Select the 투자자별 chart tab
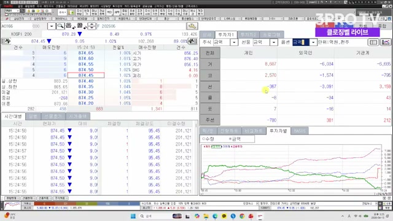The height and width of the screenshot is (221, 393). [x=278, y=131]
